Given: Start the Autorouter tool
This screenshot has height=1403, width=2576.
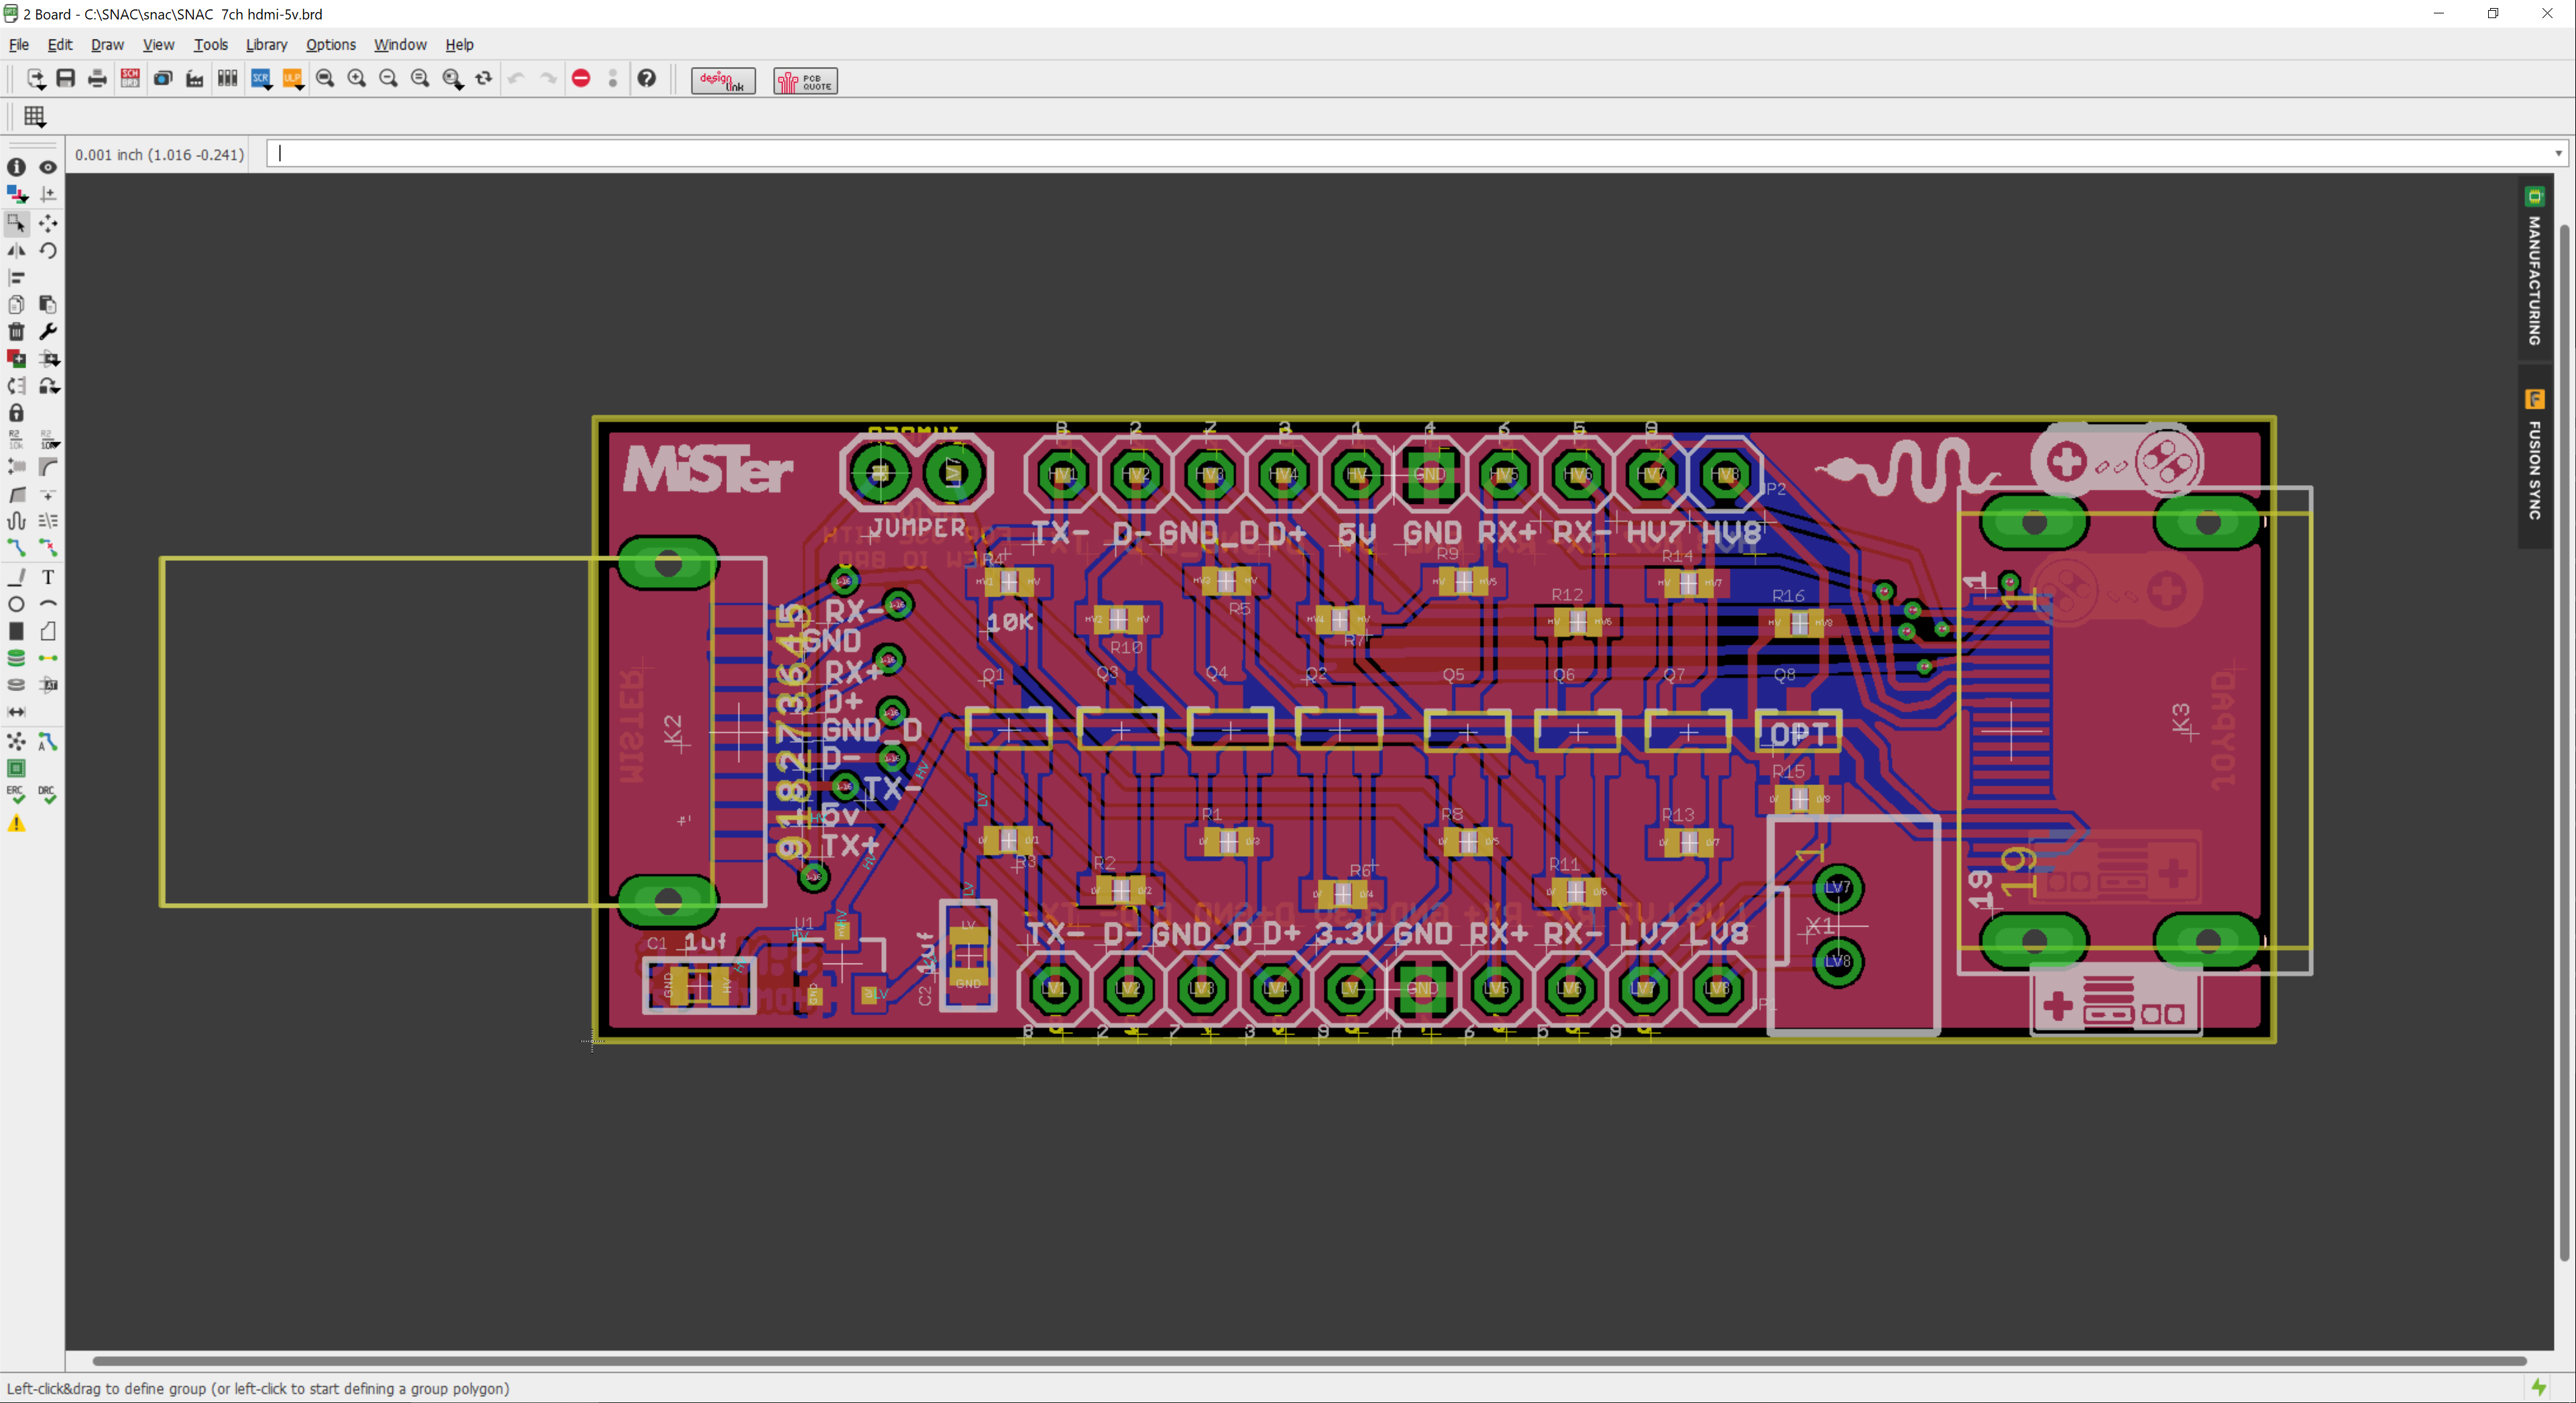Looking at the screenshot, I should click(x=47, y=741).
